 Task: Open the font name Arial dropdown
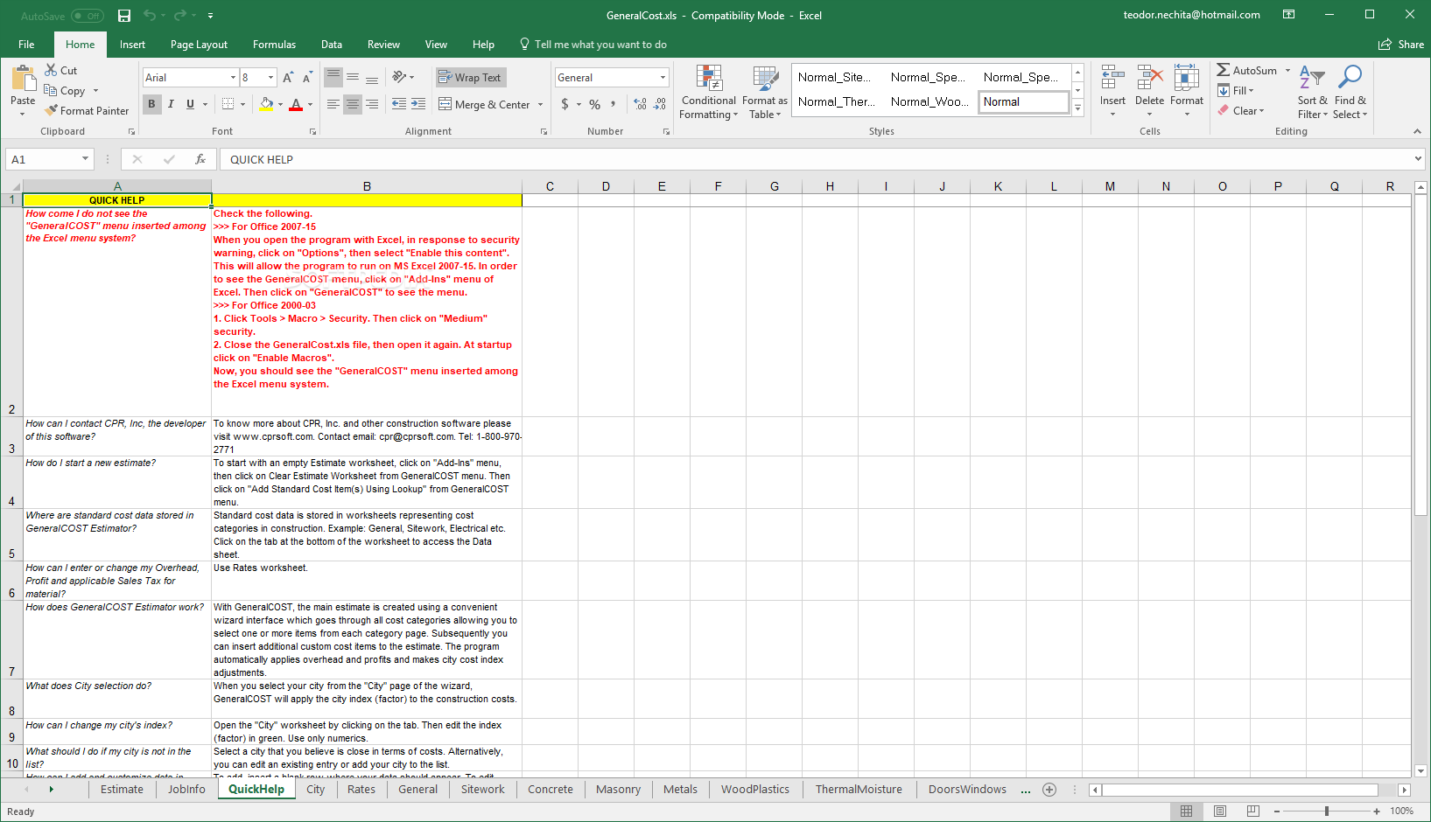(233, 78)
